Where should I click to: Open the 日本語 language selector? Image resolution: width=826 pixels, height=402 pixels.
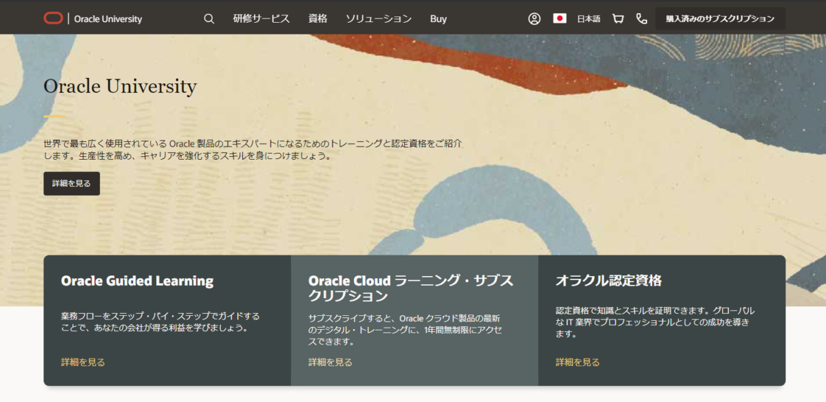coord(589,19)
